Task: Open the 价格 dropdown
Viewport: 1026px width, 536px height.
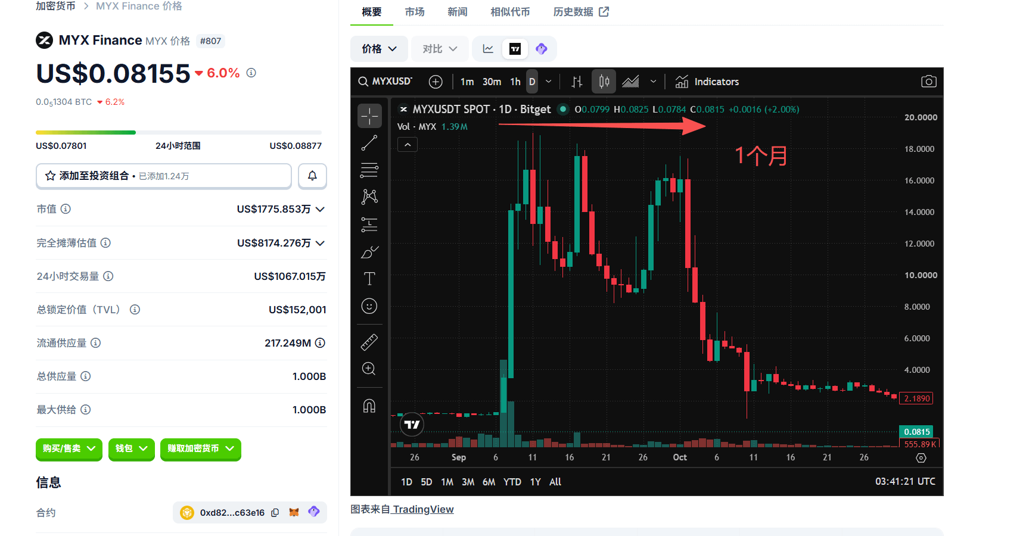Action: pos(379,49)
